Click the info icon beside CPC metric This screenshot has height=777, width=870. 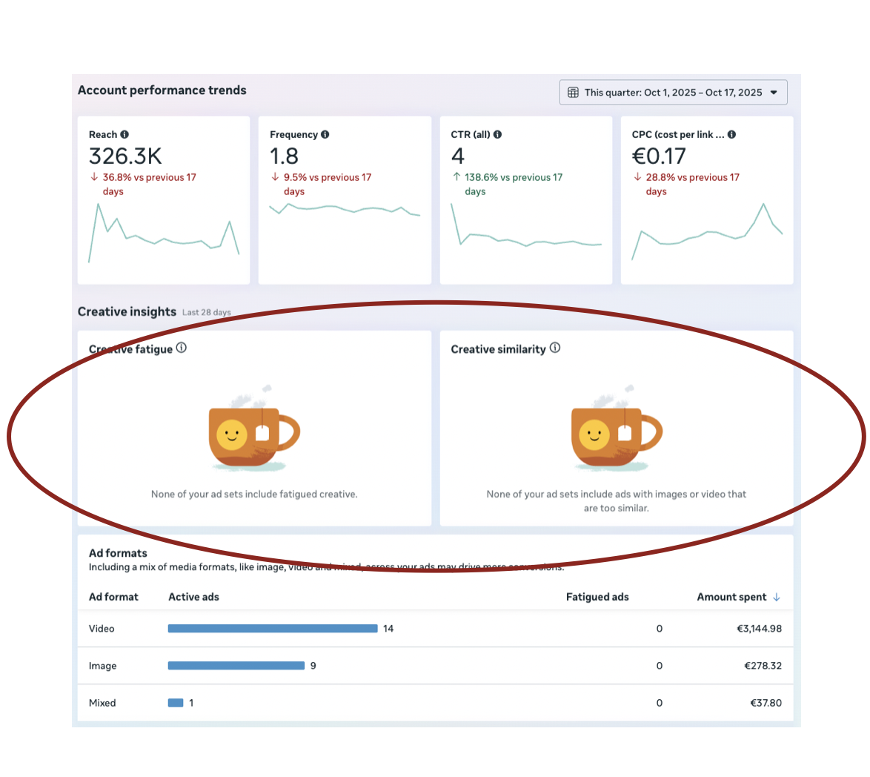(x=731, y=135)
